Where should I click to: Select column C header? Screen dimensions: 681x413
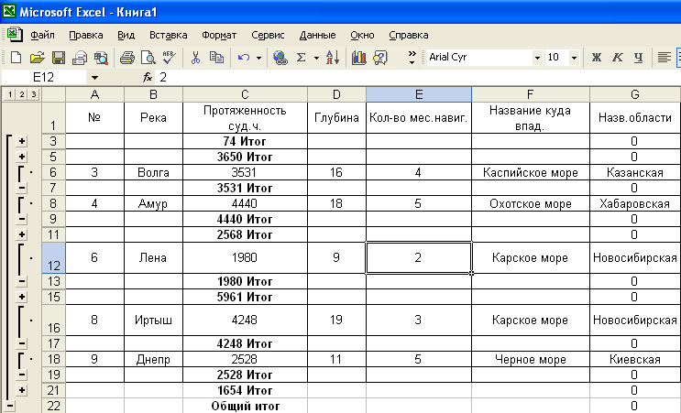(x=245, y=94)
